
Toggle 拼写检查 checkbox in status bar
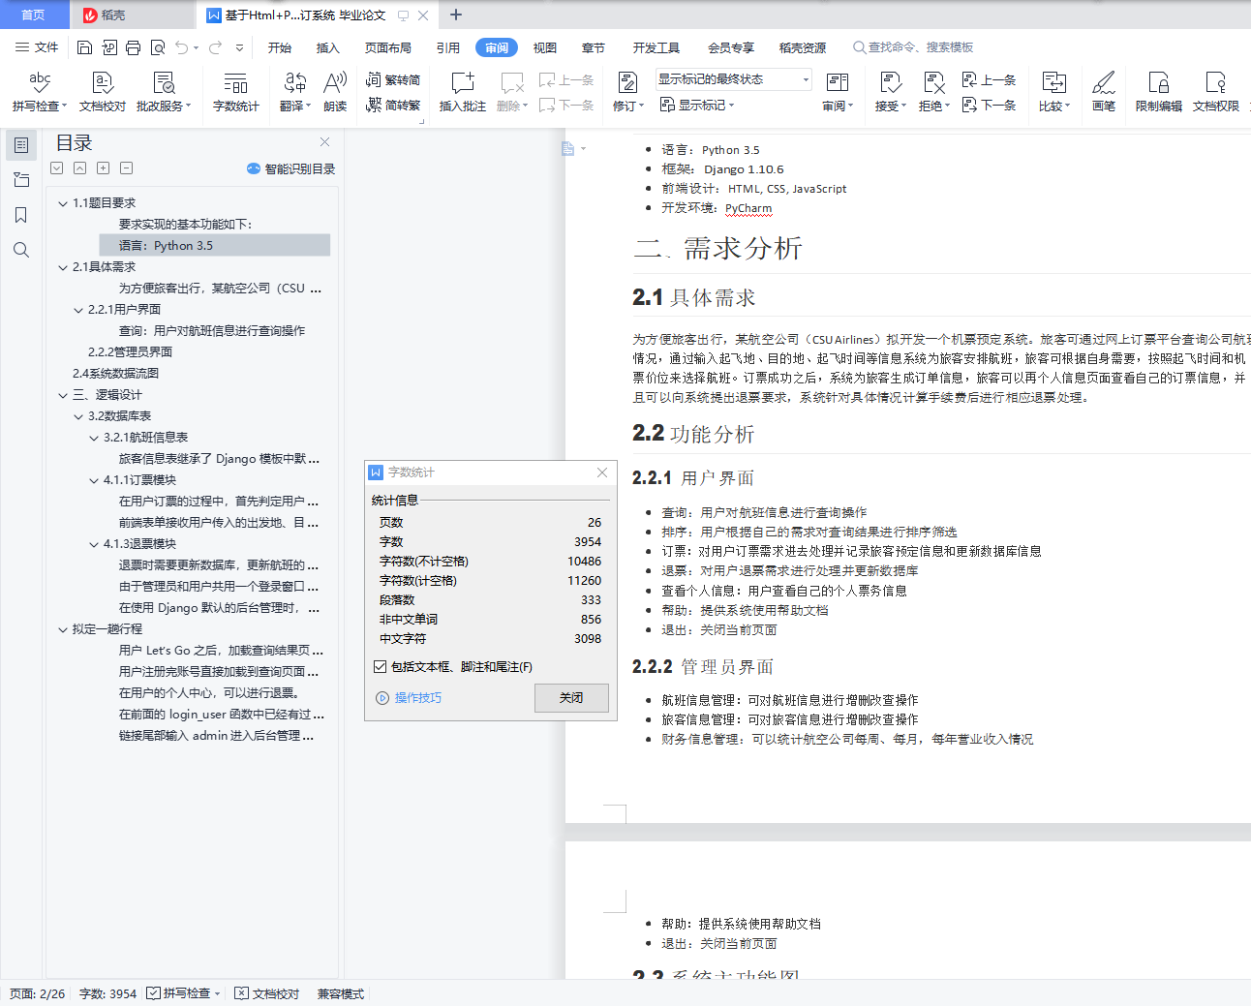coord(154,993)
